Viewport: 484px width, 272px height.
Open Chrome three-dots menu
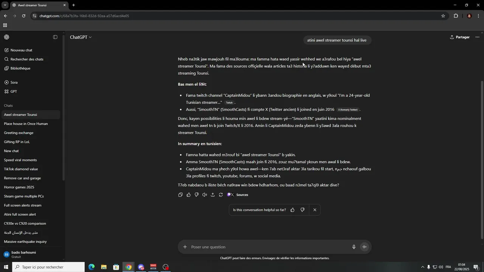(x=479, y=16)
